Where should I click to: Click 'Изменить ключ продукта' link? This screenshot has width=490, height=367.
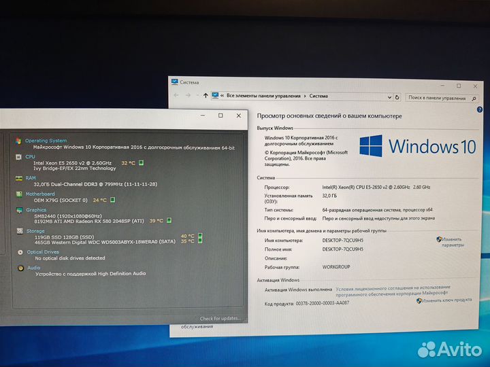click(446, 300)
